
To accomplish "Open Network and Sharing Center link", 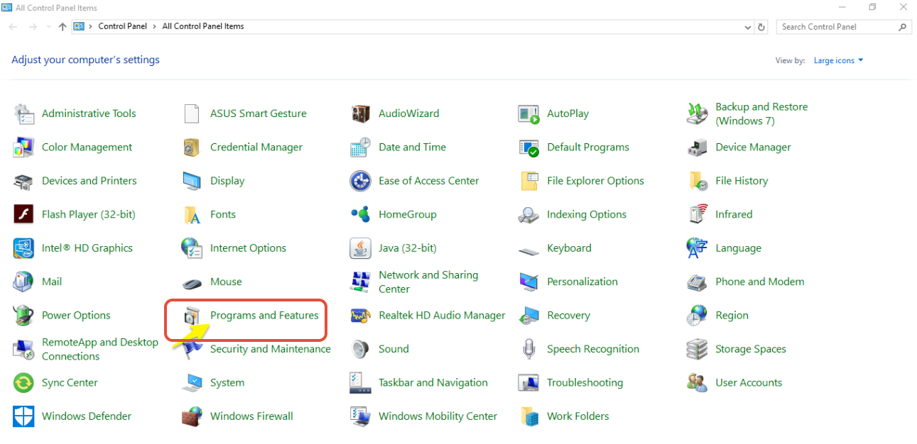I will pos(428,282).
